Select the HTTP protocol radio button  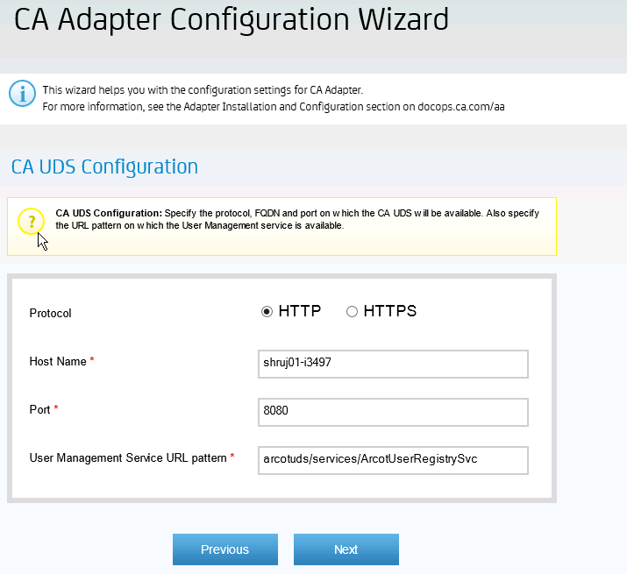[267, 311]
